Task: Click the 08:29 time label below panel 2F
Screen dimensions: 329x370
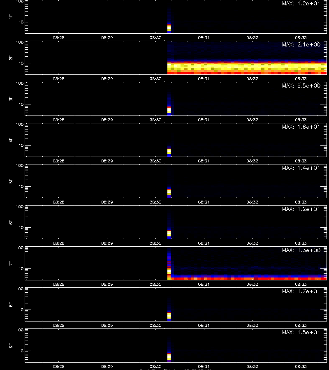Action: [x=107, y=79]
